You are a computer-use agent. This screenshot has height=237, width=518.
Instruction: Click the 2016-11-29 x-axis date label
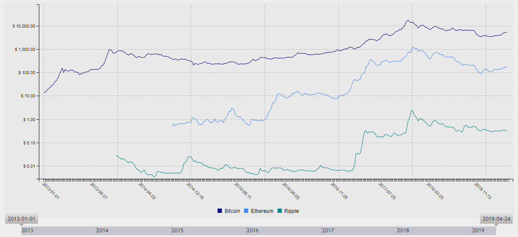[x=338, y=190]
